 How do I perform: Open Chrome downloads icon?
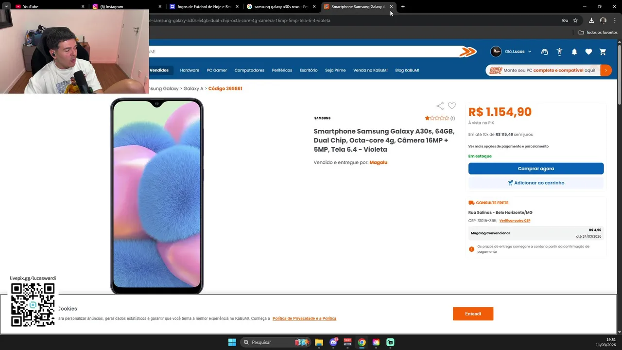point(591,20)
